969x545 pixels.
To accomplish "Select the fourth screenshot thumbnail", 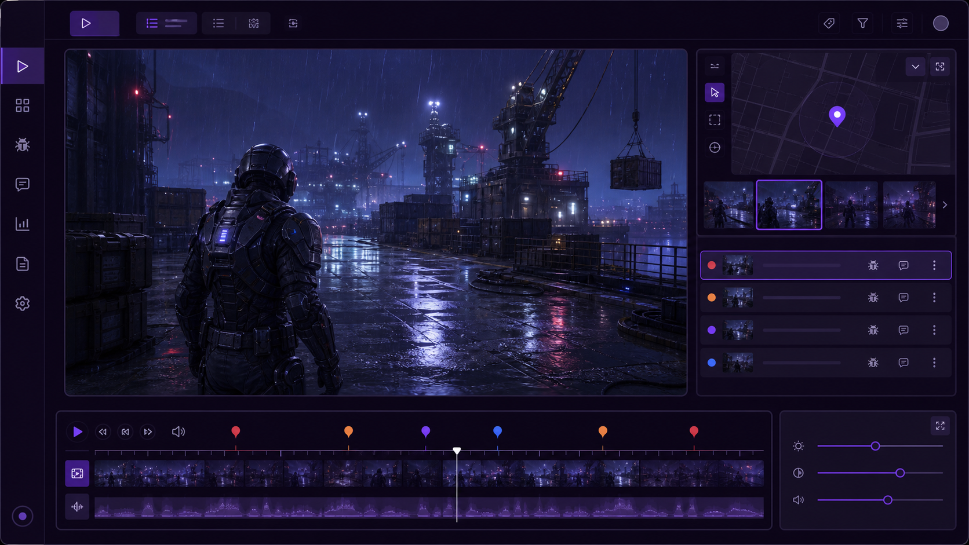I will point(909,205).
